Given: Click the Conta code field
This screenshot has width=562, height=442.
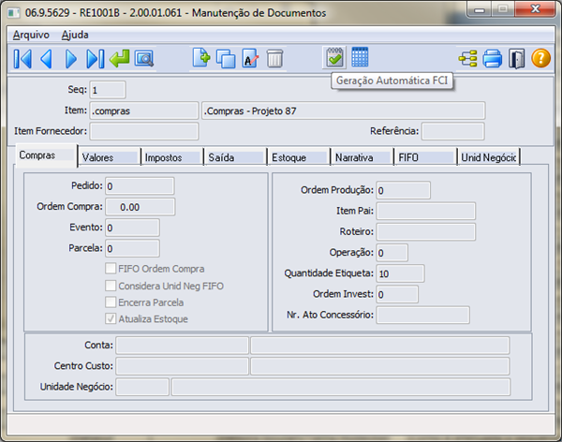Looking at the screenshot, I should click(x=182, y=346).
